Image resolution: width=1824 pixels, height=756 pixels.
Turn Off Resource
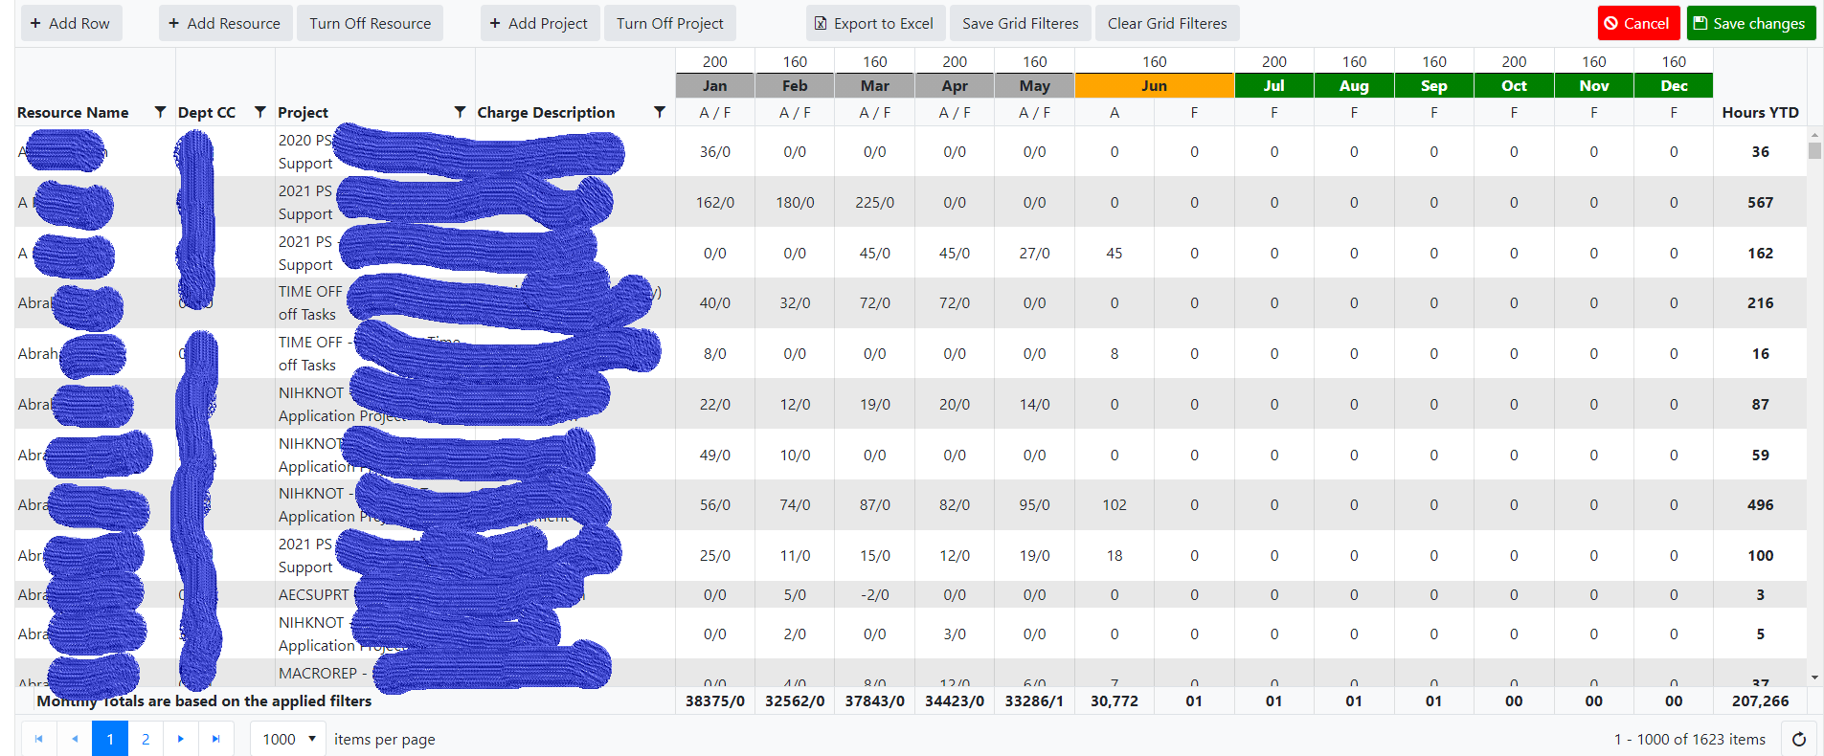tap(370, 23)
